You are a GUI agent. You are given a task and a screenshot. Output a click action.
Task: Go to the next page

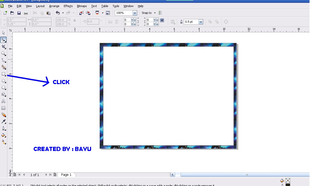[46, 175]
